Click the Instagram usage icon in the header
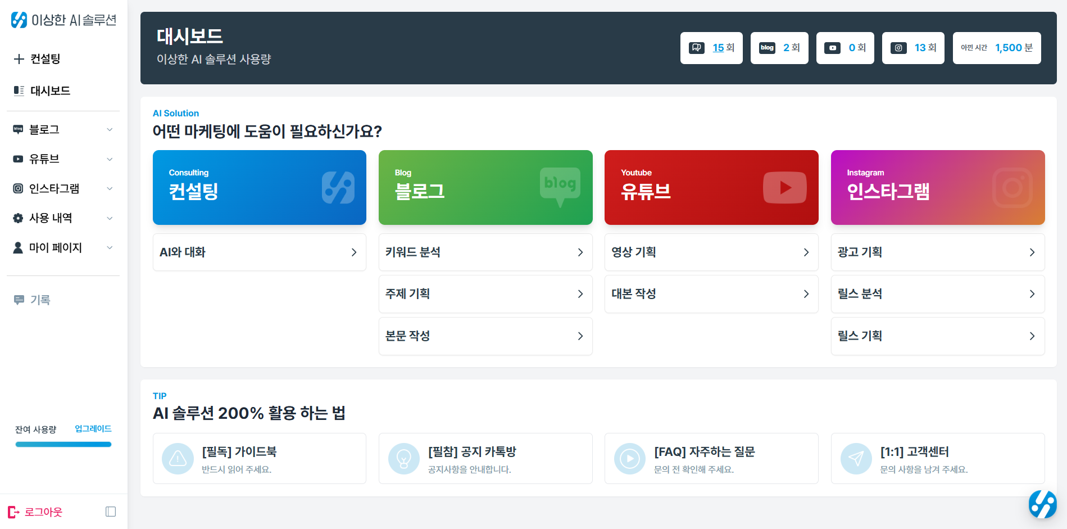Screen dimensions: 1067x529 coord(898,48)
